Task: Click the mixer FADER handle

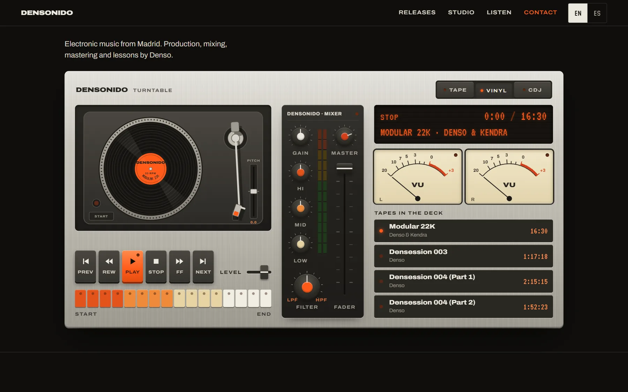Action: pos(344,168)
